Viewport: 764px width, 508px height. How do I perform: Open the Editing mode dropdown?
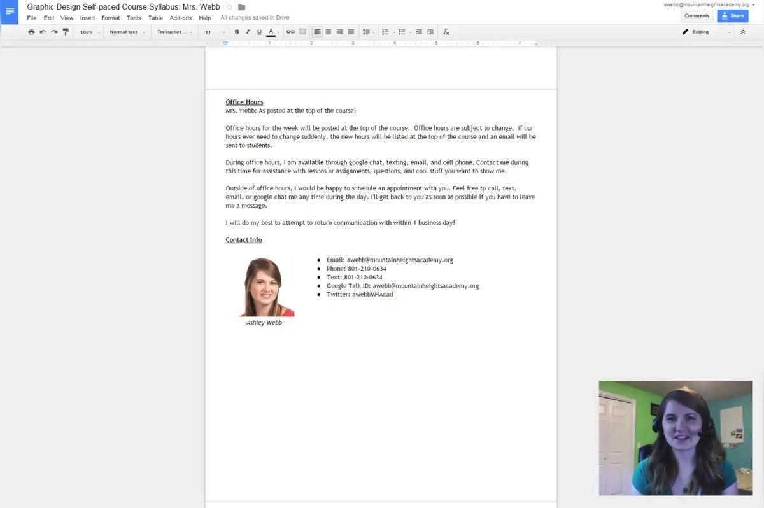[x=707, y=32]
